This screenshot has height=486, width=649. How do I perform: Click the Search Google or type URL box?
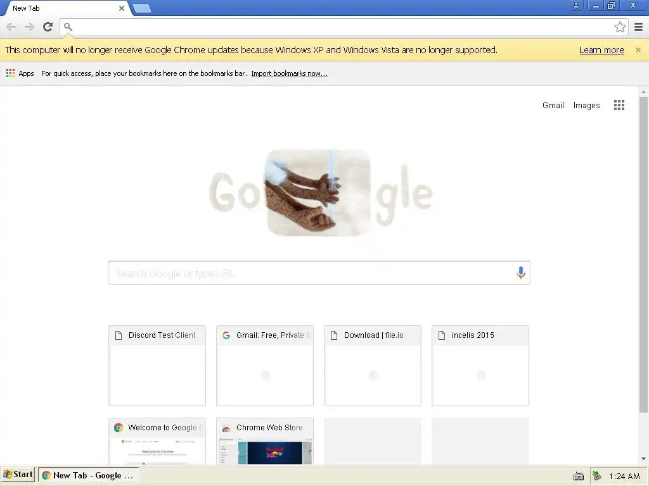point(319,273)
